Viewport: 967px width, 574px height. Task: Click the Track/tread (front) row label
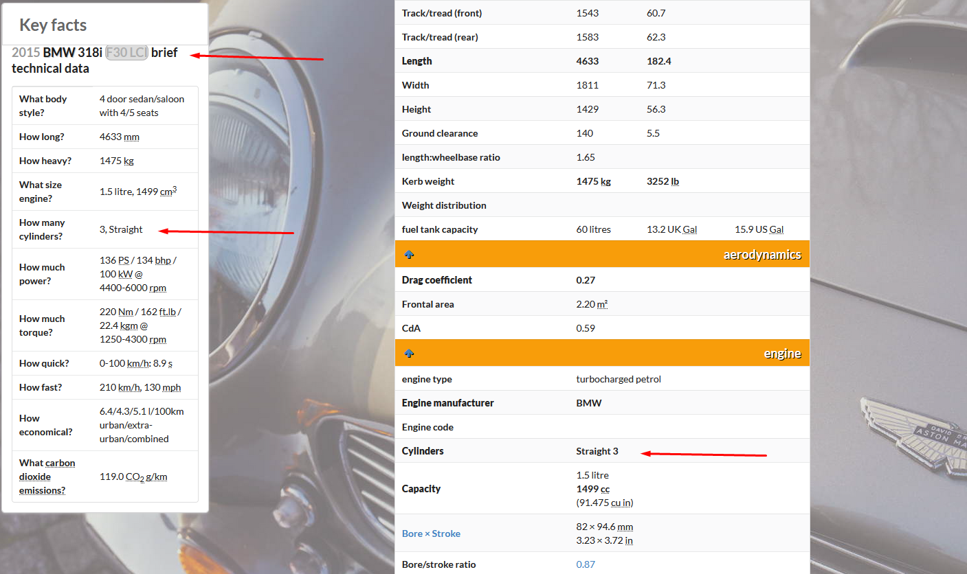(442, 13)
